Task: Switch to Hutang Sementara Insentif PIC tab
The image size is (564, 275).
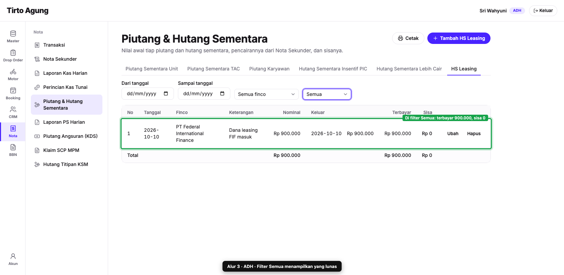Action: (x=333, y=69)
